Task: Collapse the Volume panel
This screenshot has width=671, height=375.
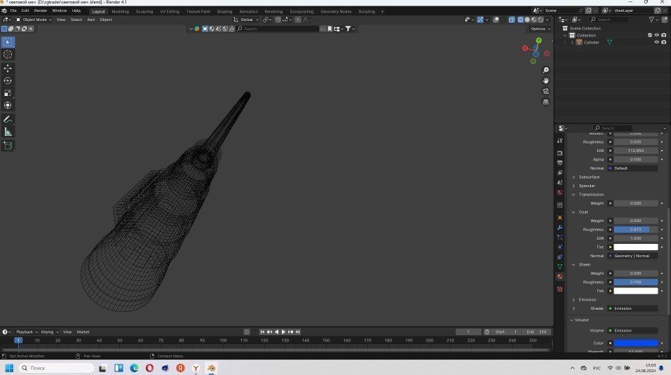Action: pyautogui.click(x=581, y=320)
